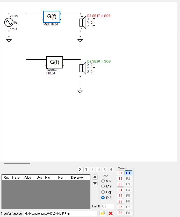Image resolution: width=180 pixels, height=217 pixels.
Task: Select the AC voltage source symbol
Action: (x=9, y=22)
